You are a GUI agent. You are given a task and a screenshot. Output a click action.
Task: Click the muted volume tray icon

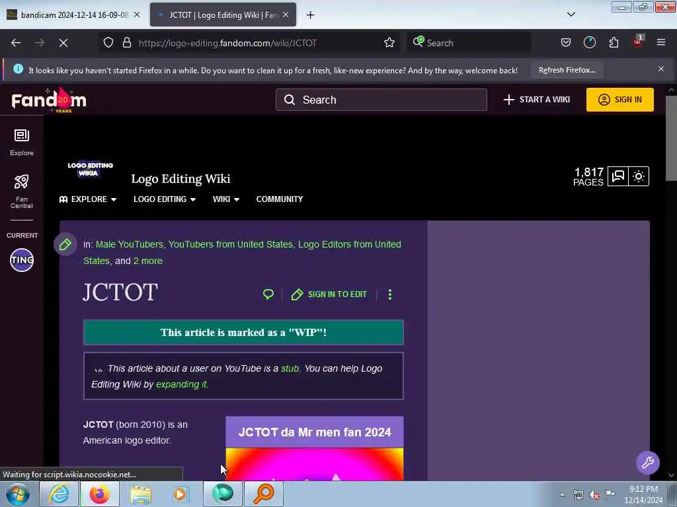tap(594, 495)
